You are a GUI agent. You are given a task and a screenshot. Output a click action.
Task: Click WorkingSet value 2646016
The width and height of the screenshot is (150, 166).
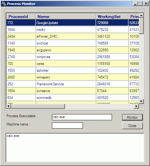pyautogui.click(x=112, y=84)
